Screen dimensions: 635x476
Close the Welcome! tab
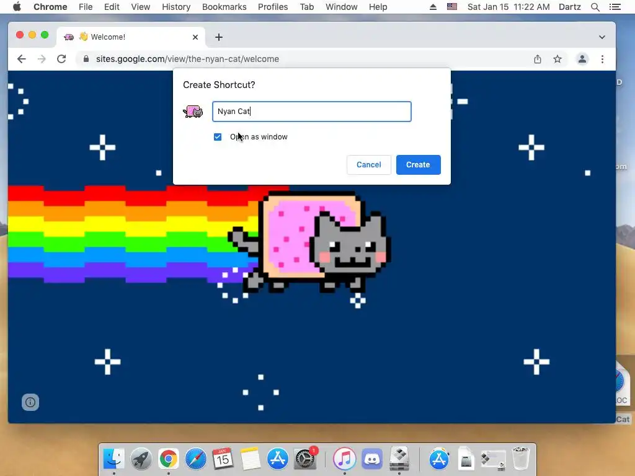click(x=195, y=37)
